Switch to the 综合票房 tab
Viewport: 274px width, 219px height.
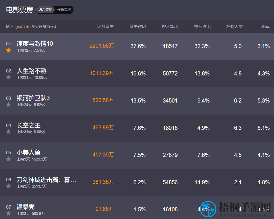point(45,10)
